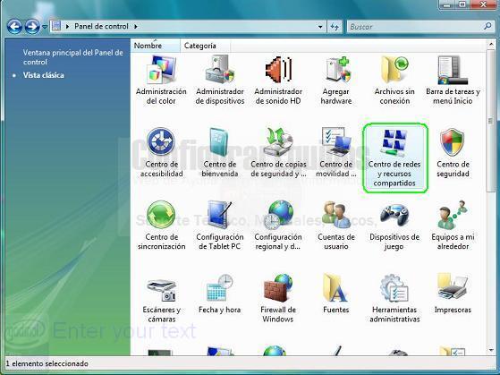Open Agregar hardware icon
The height and width of the screenshot is (375, 500).
point(337,69)
